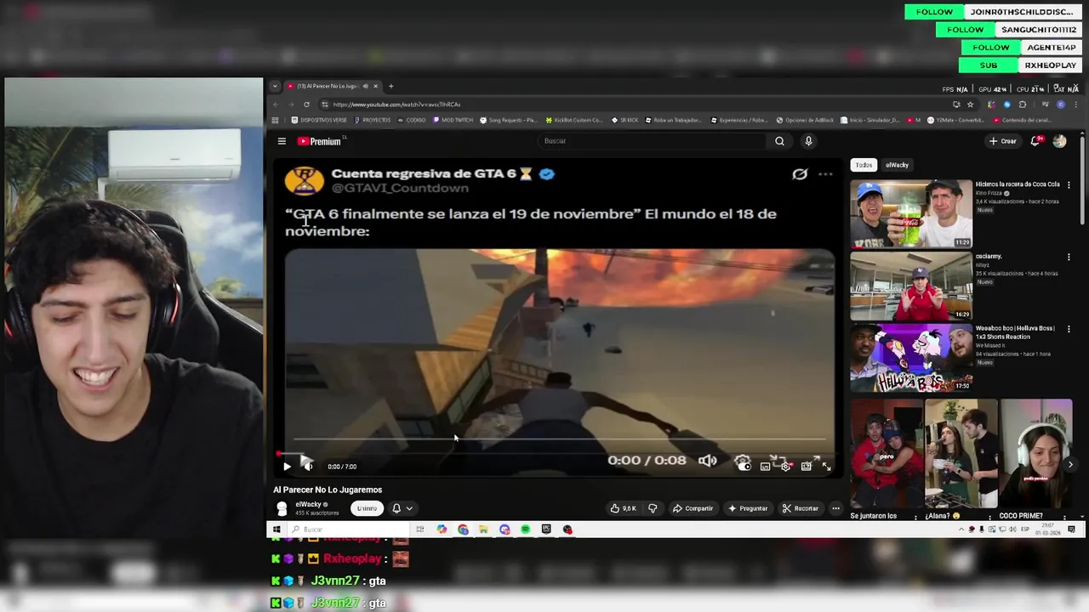The height and width of the screenshot is (612, 1089).
Task: Open the player settings gear
Action: [785, 466]
